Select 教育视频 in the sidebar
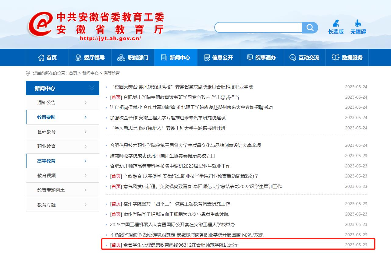This screenshot has height=253, width=391. coord(46,176)
